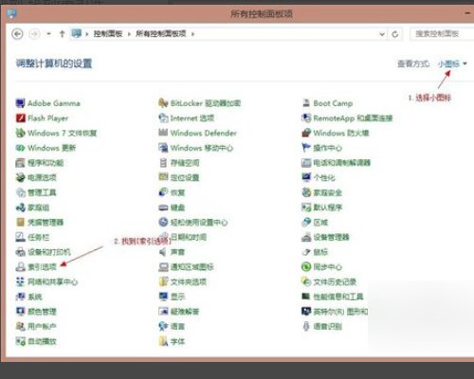Open 索引选项 indexing options

(36, 266)
